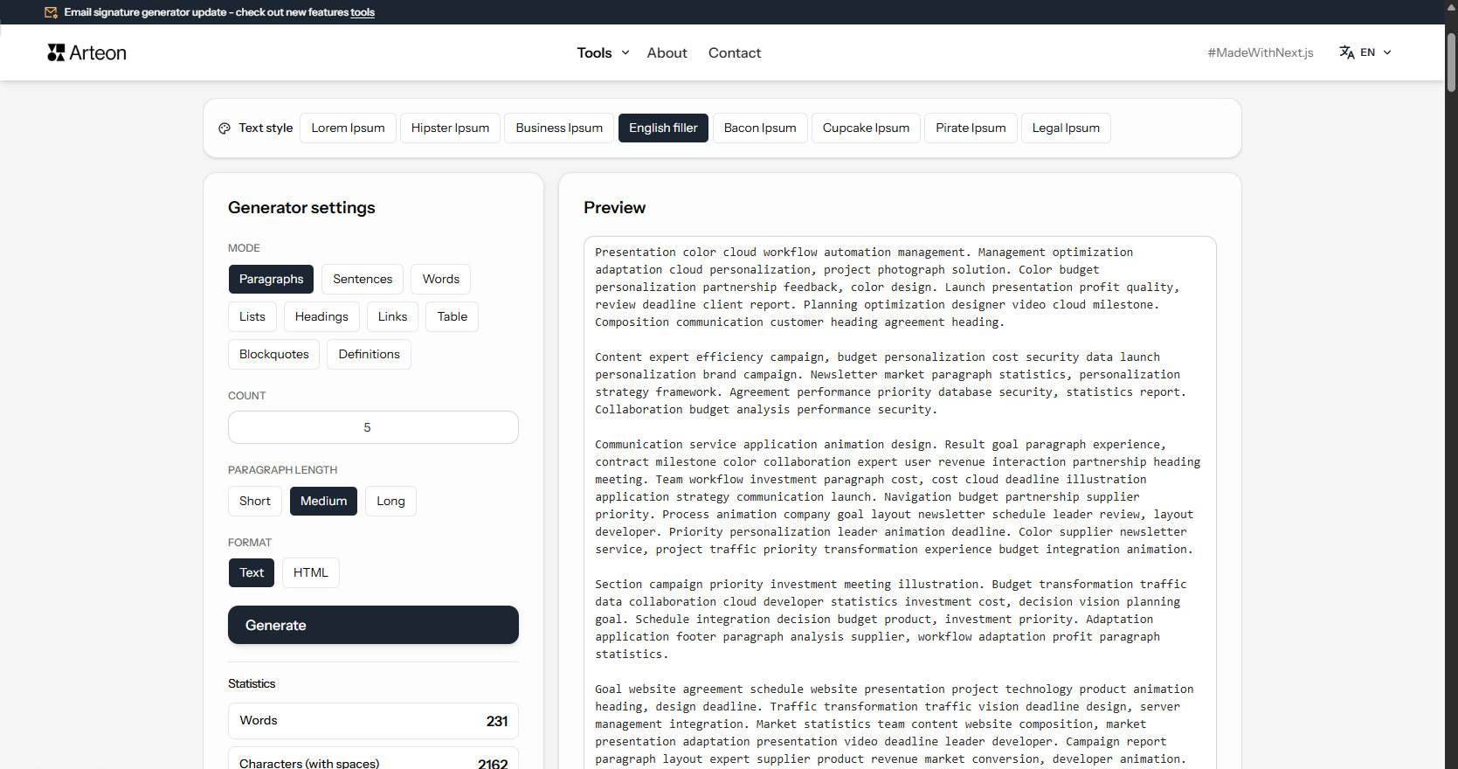Viewport: 1458px width, 769px height.
Task: Choose Text output format
Action: 252,572
